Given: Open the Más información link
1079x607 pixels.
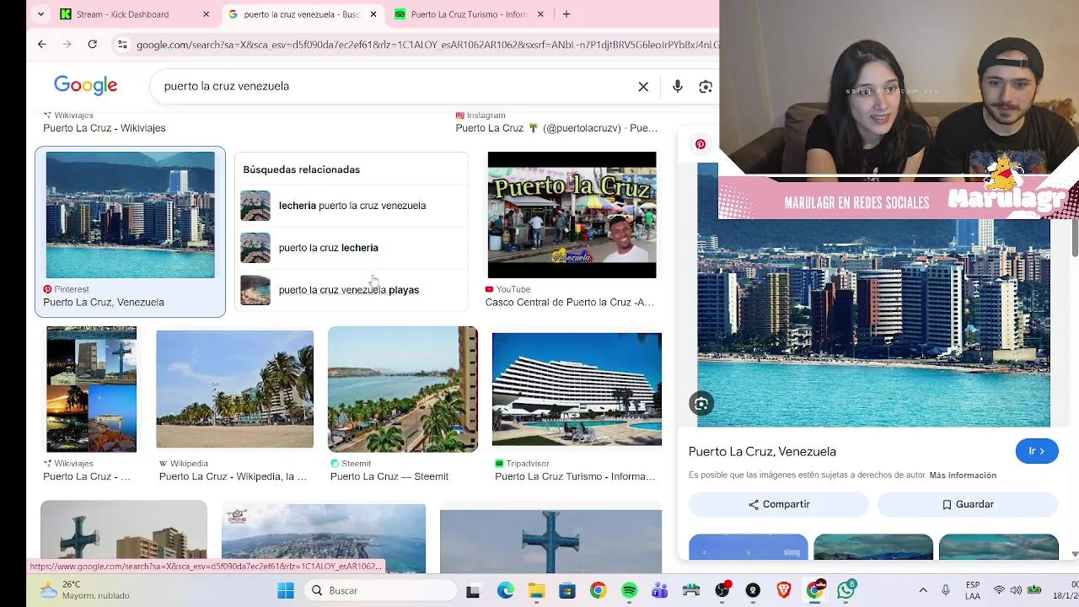Looking at the screenshot, I should pyautogui.click(x=963, y=475).
